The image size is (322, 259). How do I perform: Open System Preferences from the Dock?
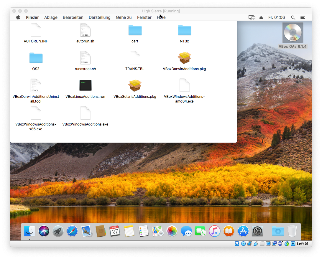pos(257,231)
